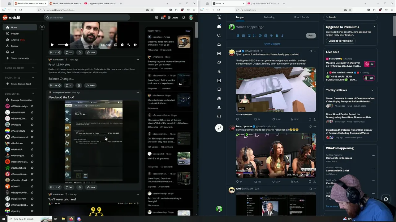
Task: Open X Home icon in sidebar
Action: point(219,27)
